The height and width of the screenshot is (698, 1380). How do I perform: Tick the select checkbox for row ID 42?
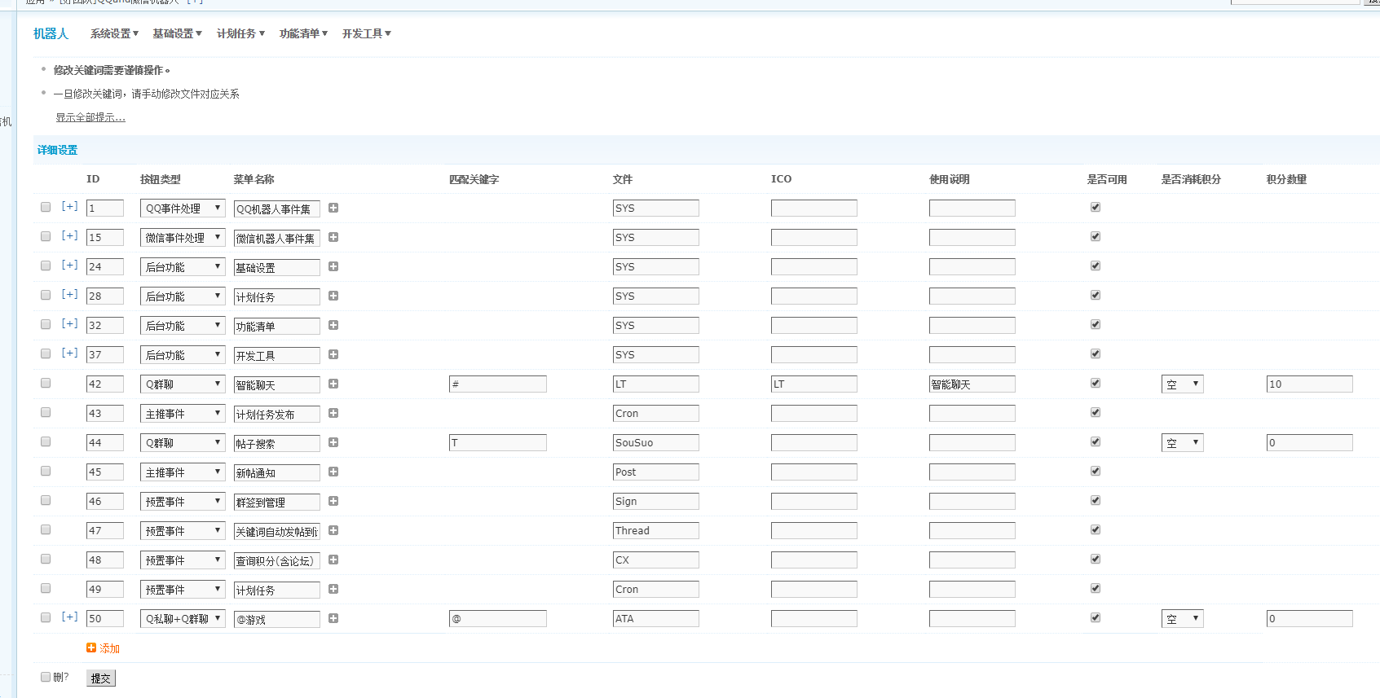point(46,383)
